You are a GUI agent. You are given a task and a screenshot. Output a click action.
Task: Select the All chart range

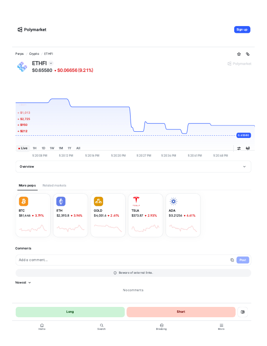[78, 148]
